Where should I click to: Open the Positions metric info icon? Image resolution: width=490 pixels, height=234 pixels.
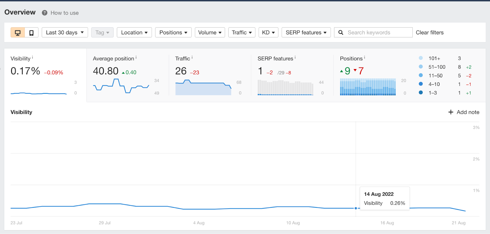364,57
